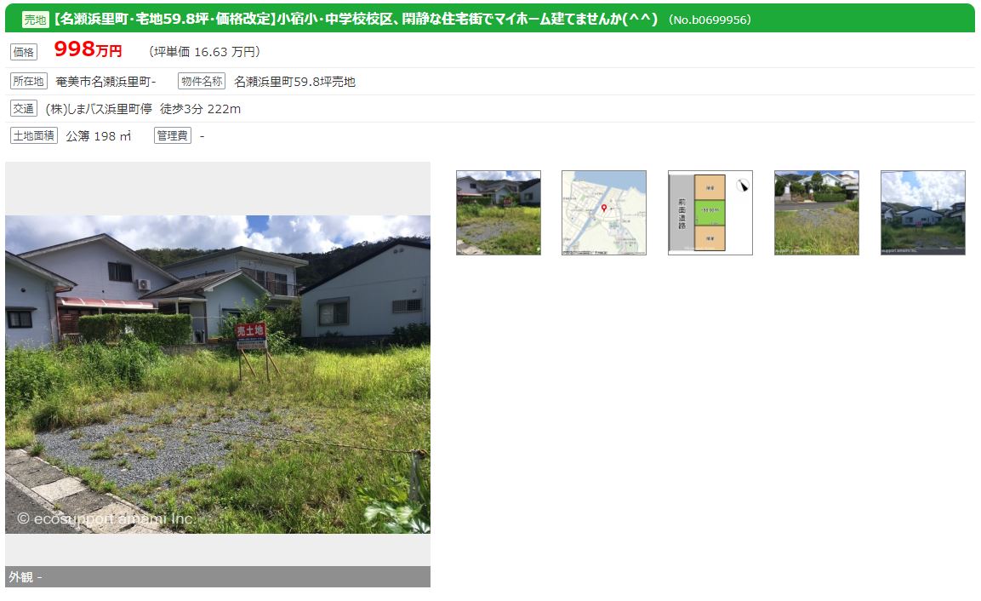Image resolution: width=981 pixels, height=601 pixels.
Task: Click the 土地面積 label tag
Action: tap(34, 136)
